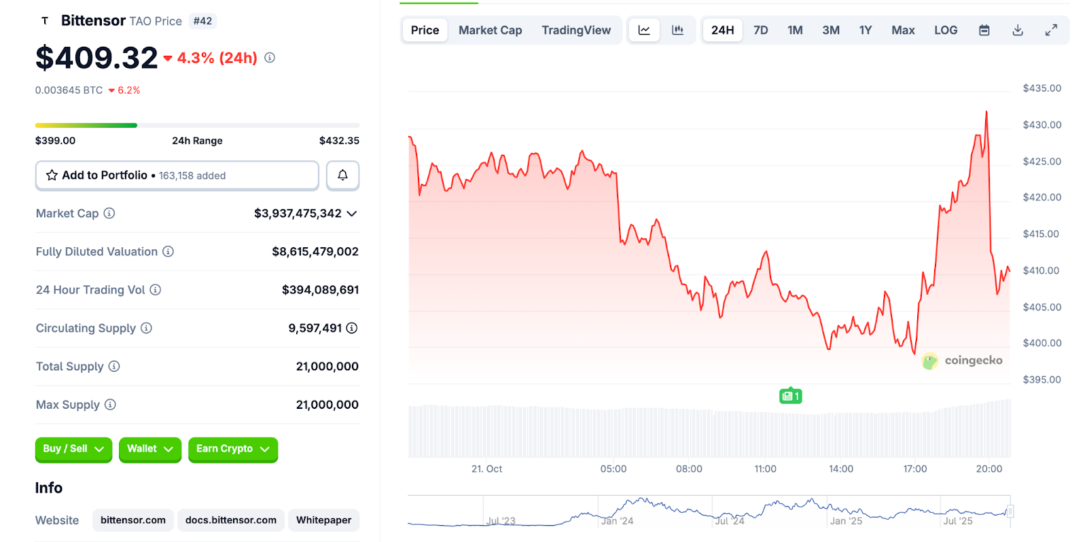Click the info icon beside Market Cap
This screenshot has height=542, width=1087.
(x=109, y=213)
